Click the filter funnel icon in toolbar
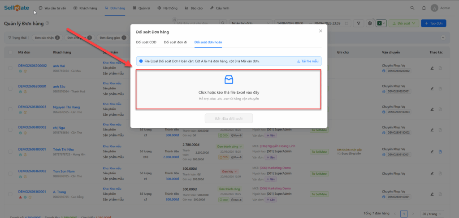 click(x=358, y=23)
